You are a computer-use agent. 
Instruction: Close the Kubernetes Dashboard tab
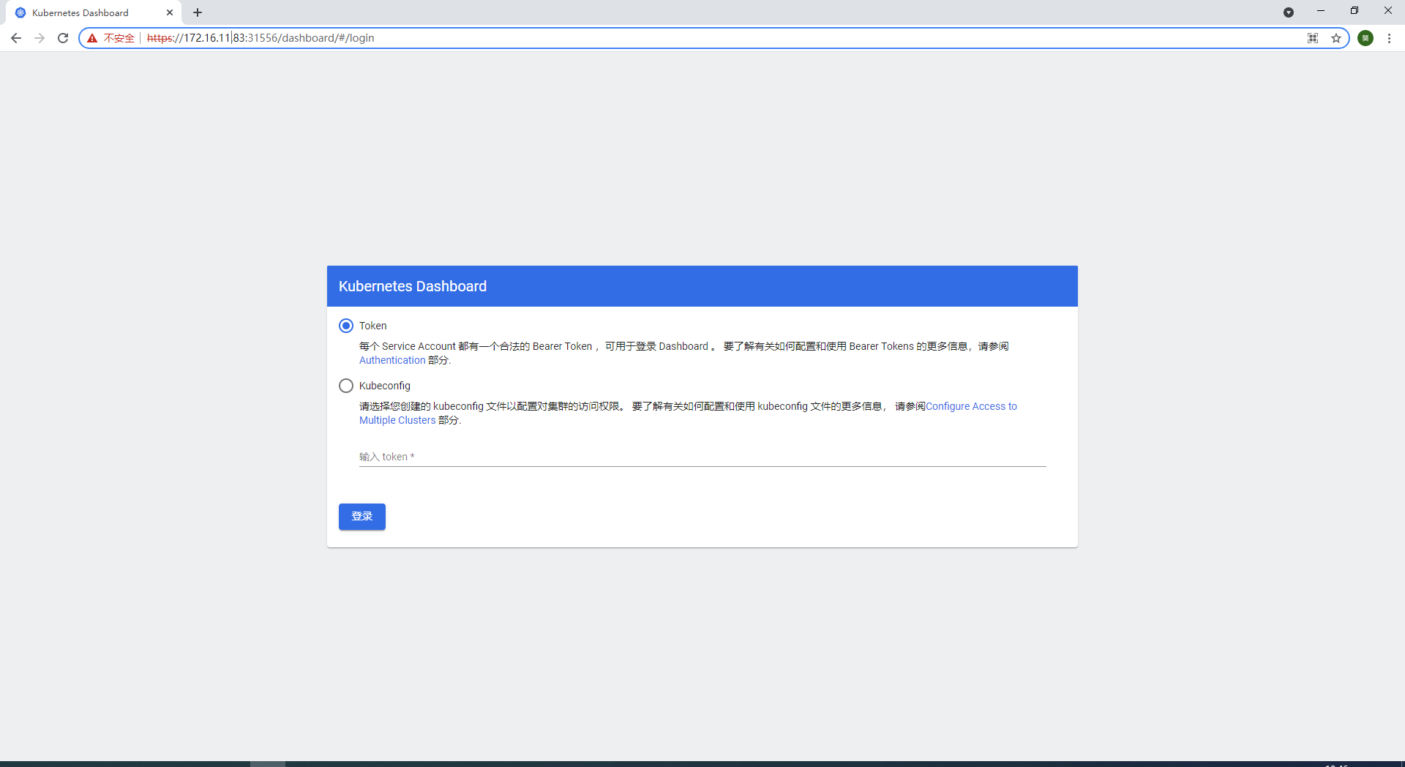point(170,12)
